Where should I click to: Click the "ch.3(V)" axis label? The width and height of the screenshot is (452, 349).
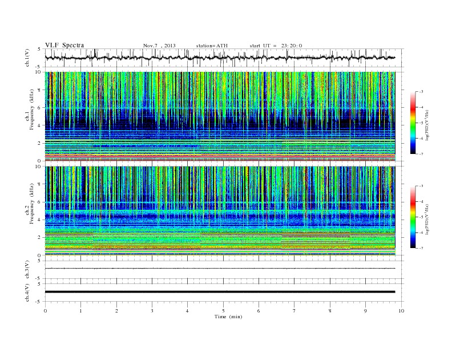coord(27,269)
